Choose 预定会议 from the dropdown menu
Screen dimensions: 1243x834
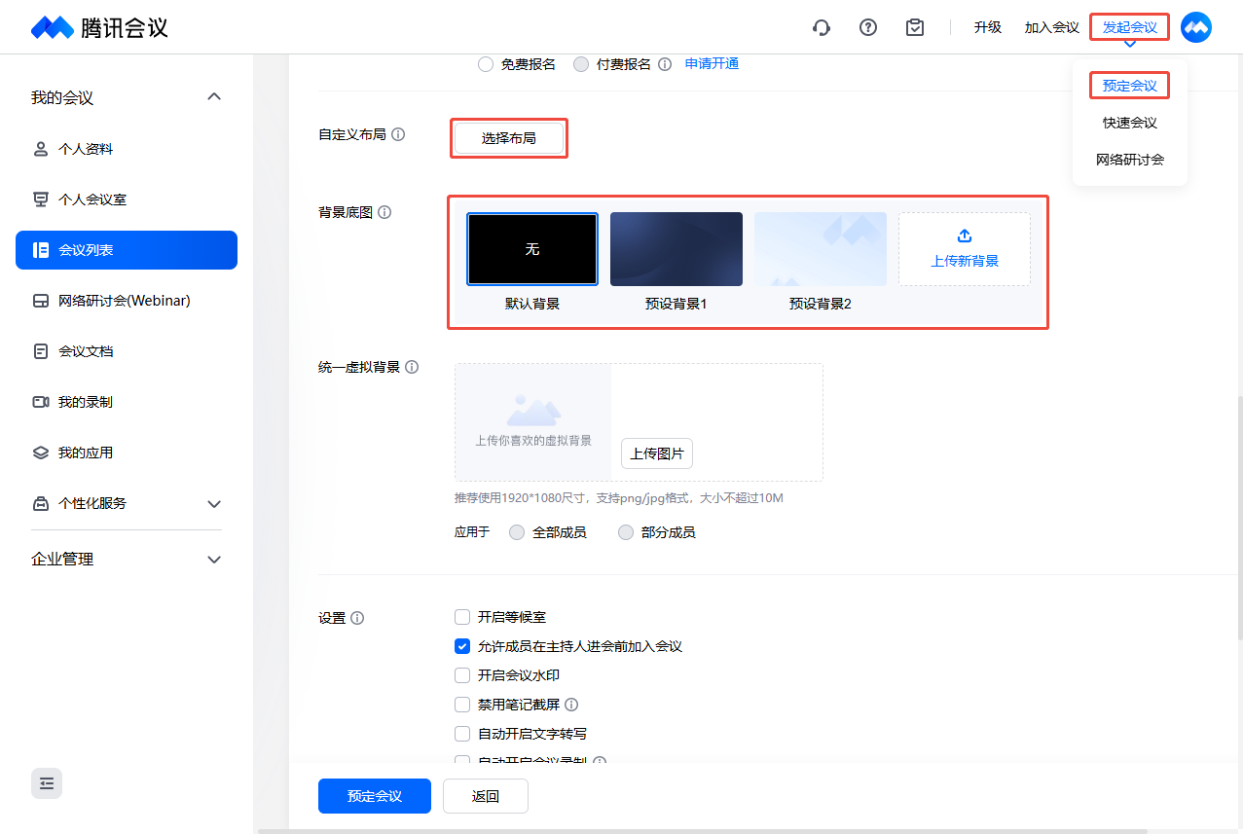coord(1129,86)
